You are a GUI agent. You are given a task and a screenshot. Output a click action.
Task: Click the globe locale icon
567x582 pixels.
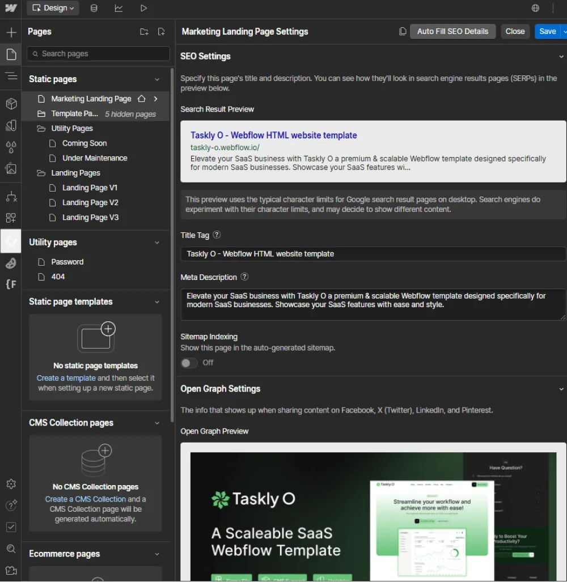tap(535, 8)
